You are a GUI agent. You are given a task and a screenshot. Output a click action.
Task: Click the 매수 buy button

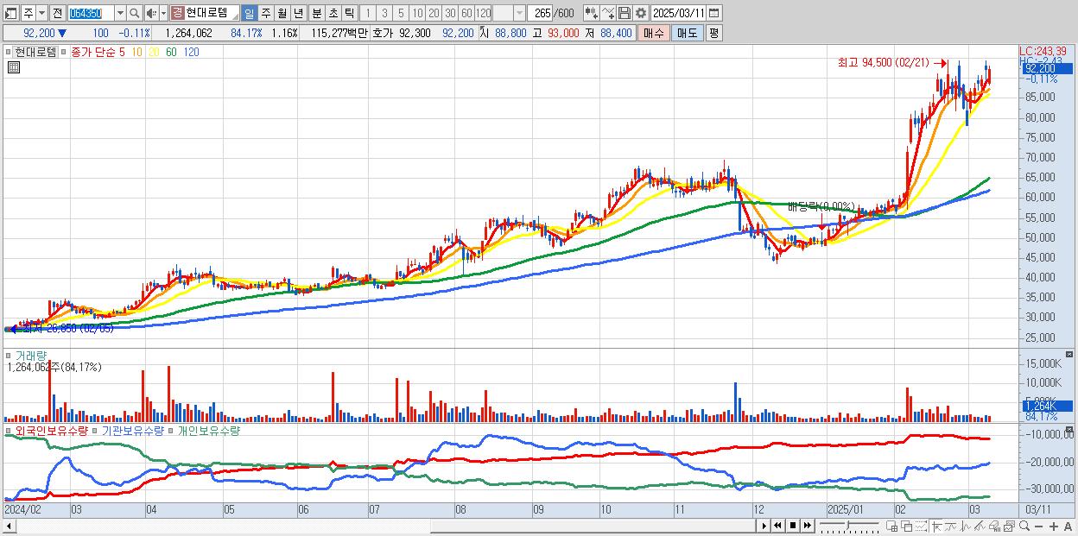pos(654,33)
